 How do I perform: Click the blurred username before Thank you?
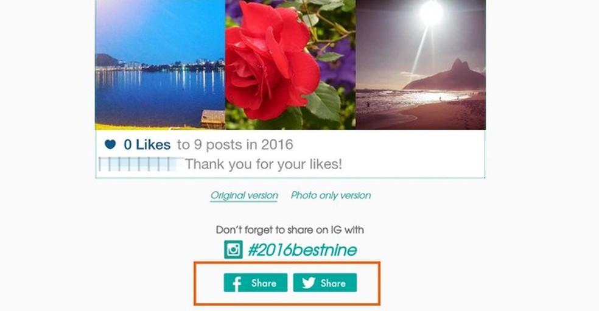138,164
